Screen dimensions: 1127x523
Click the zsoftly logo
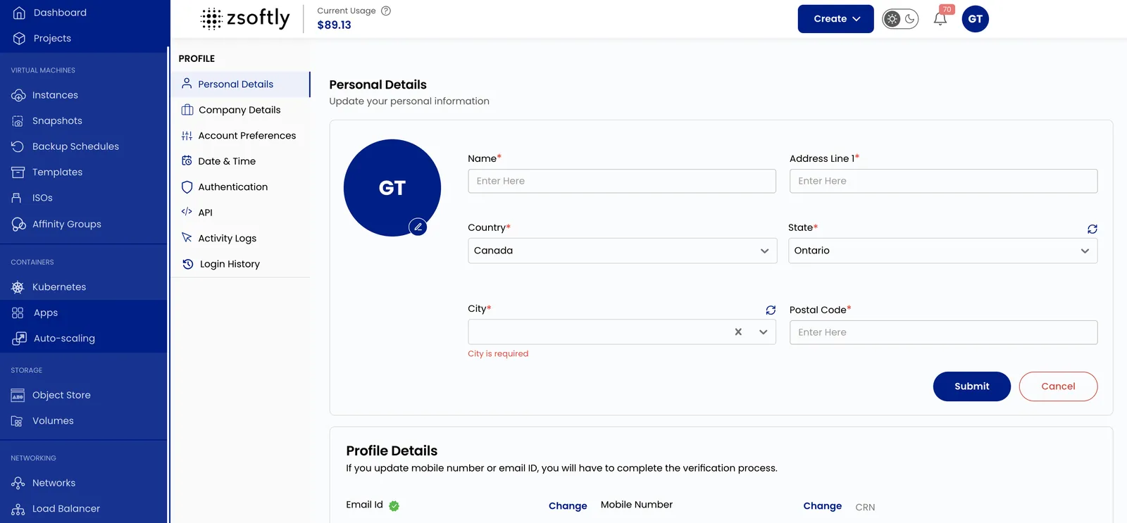[x=245, y=18]
